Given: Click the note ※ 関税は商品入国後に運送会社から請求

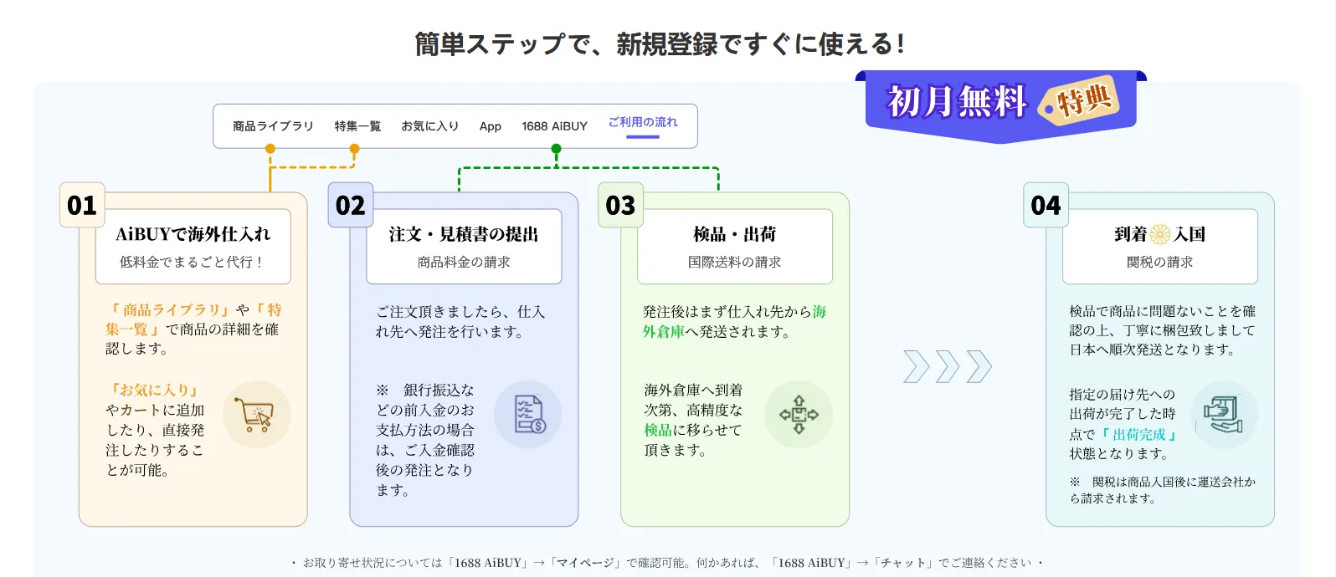Looking at the screenshot, I should [x=1162, y=490].
